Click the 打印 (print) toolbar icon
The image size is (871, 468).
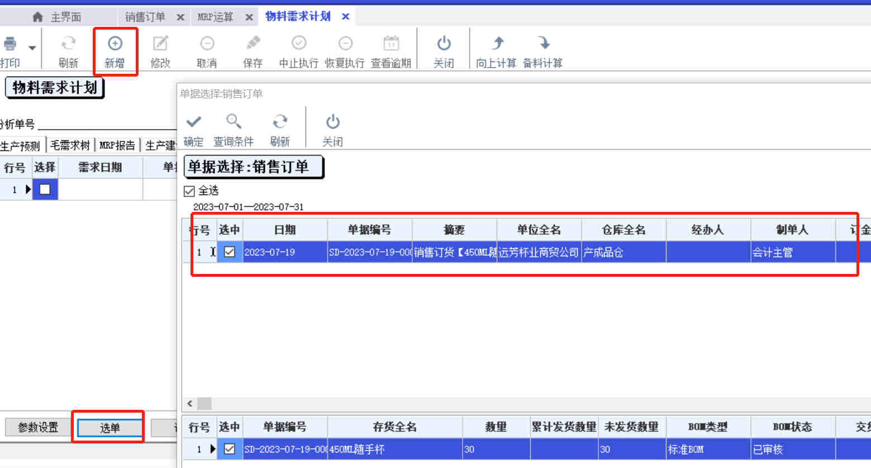point(10,44)
